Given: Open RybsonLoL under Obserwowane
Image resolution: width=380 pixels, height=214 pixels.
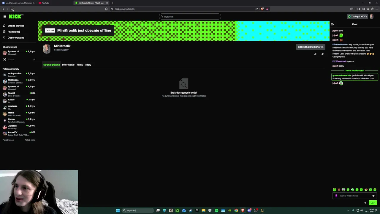Looking at the screenshot, I should coord(19,53).
